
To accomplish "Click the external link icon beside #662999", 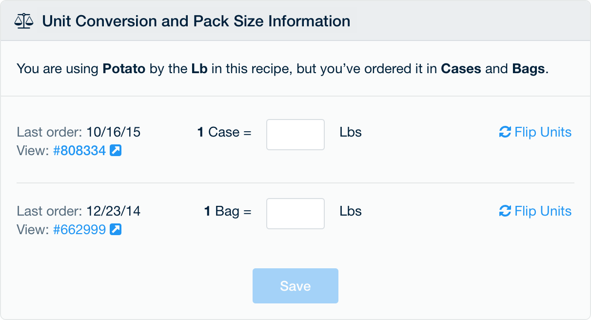I will coord(116,229).
